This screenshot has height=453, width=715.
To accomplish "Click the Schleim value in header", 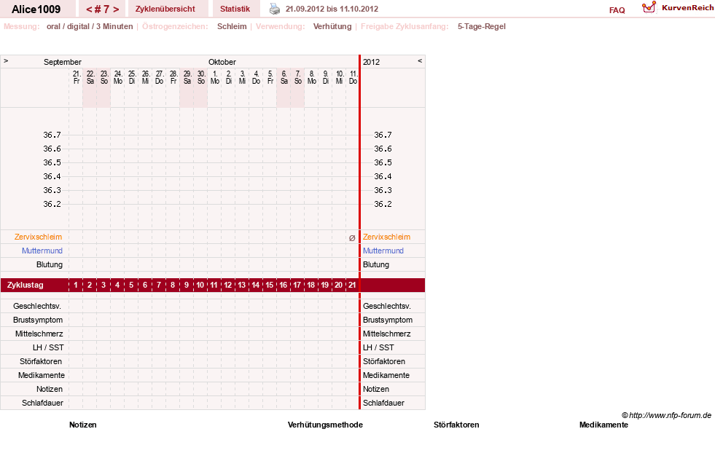I will pyautogui.click(x=232, y=26).
